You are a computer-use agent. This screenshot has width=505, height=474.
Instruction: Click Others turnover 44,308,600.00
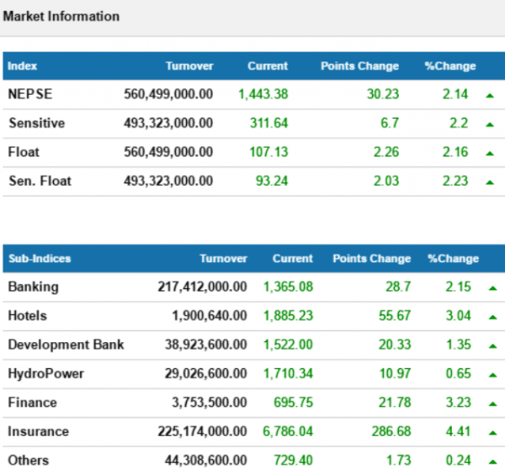(x=206, y=461)
